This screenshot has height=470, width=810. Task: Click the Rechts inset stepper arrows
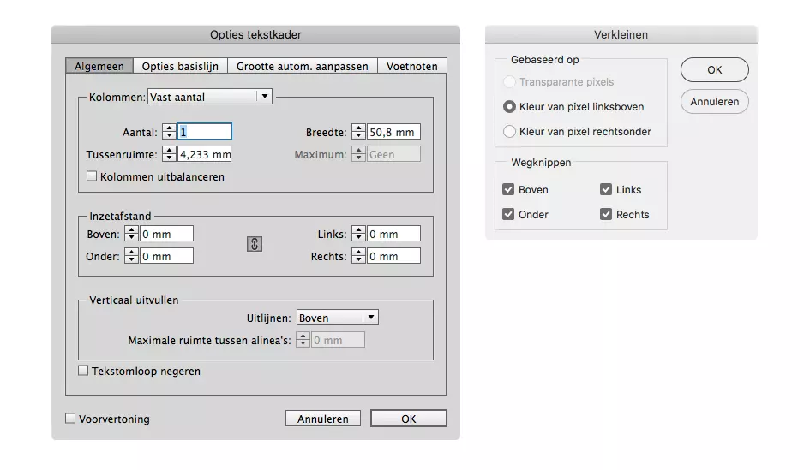358,256
